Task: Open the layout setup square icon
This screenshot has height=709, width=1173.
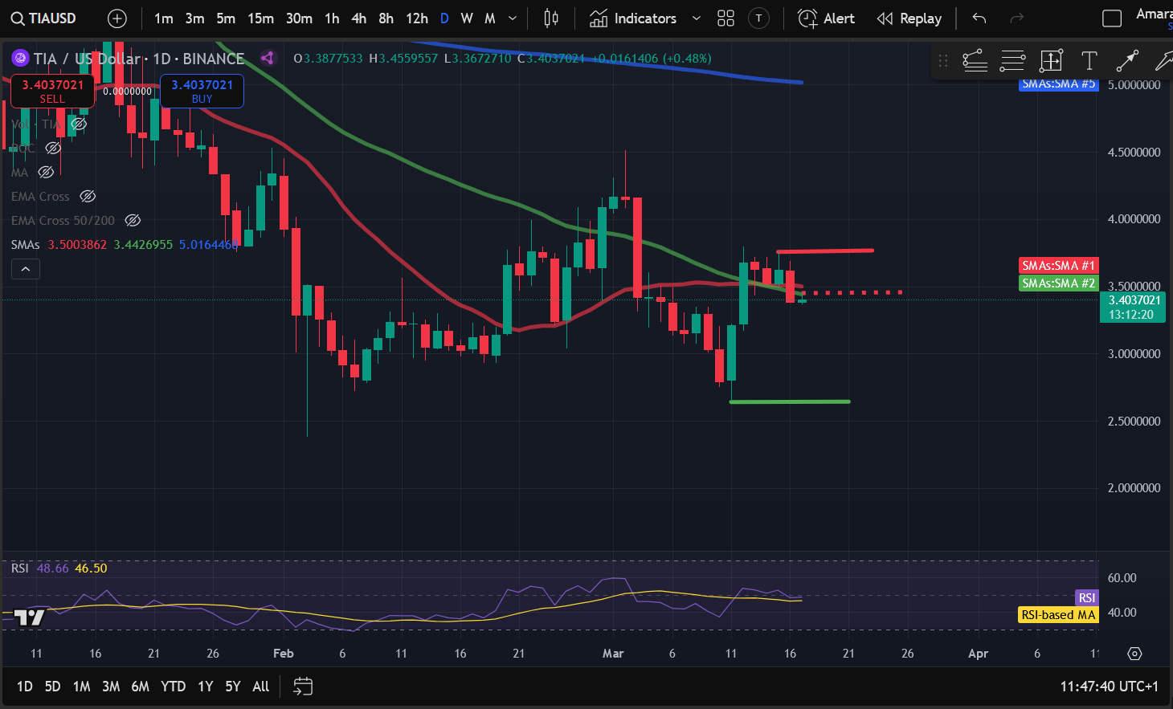Action: tap(1112, 18)
